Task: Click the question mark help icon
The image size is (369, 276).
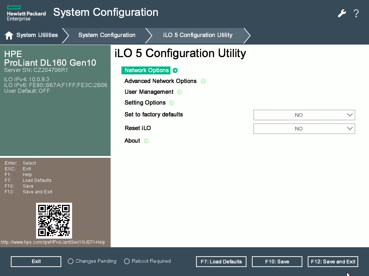Action: coord(356,13)
